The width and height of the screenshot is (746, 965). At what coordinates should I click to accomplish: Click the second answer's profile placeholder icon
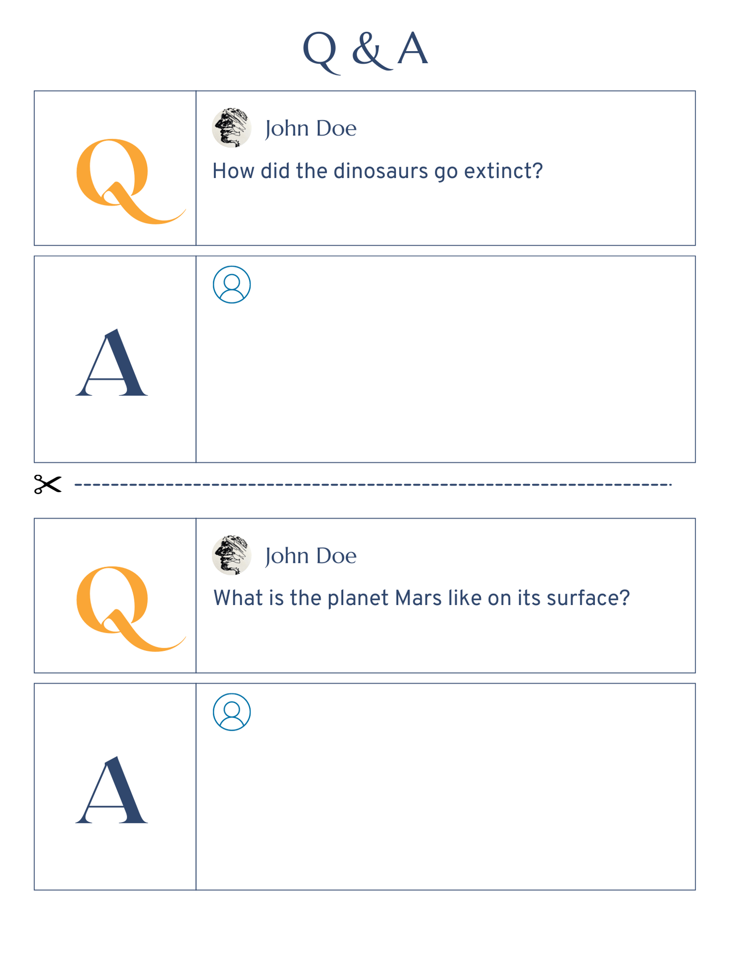click(x=232, y=712)
